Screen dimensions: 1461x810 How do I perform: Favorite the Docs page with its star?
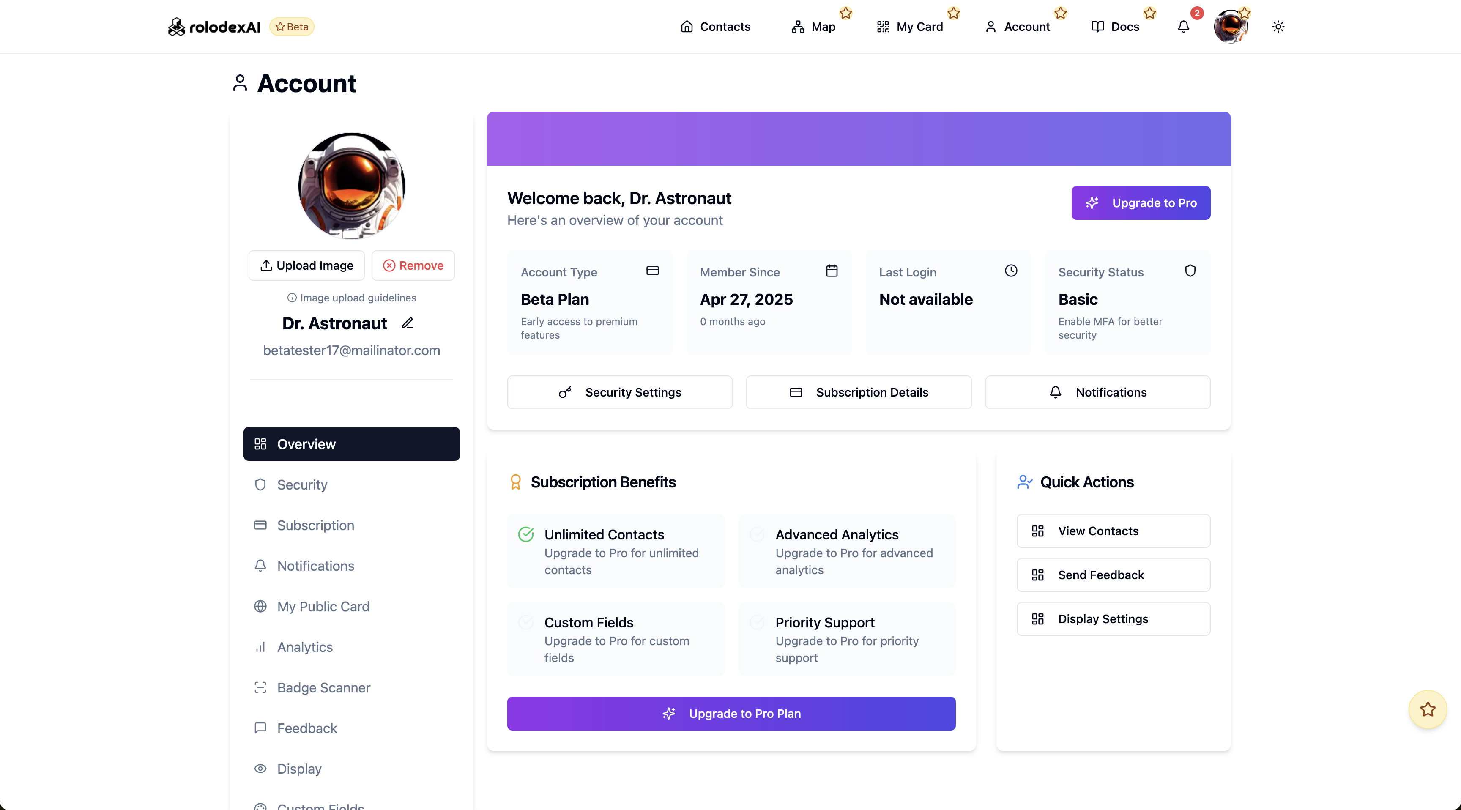(x=1149, y=14)
